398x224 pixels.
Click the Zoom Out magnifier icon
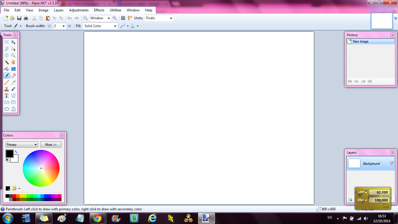[x=85, y=18]
